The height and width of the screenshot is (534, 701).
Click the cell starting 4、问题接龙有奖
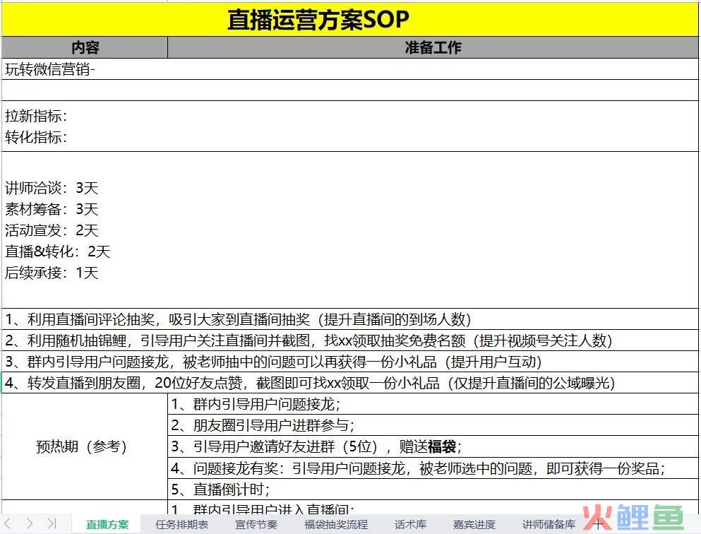pos(433,468)
